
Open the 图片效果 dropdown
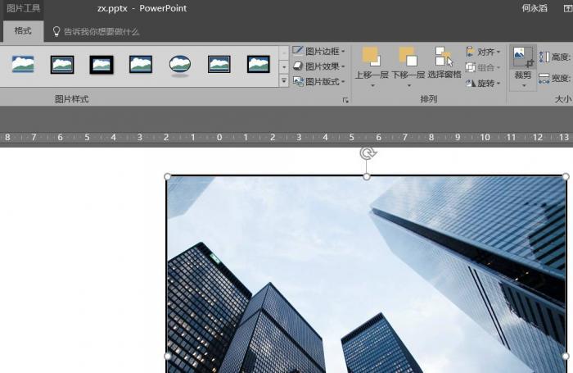319,66
